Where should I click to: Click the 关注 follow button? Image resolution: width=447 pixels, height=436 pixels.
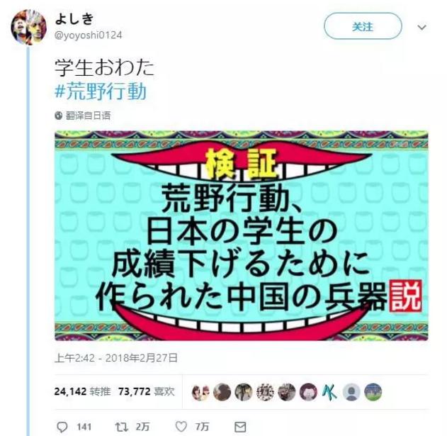point(363,26)
